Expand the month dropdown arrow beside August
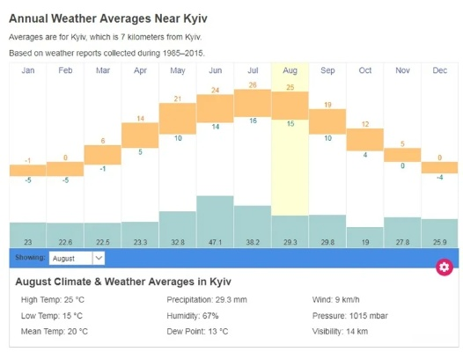The height and width of the screenshot is (352, 463). [x=99, y=258]
